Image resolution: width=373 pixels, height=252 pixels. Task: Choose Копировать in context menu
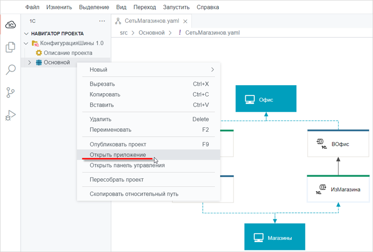tap(149, 95)
